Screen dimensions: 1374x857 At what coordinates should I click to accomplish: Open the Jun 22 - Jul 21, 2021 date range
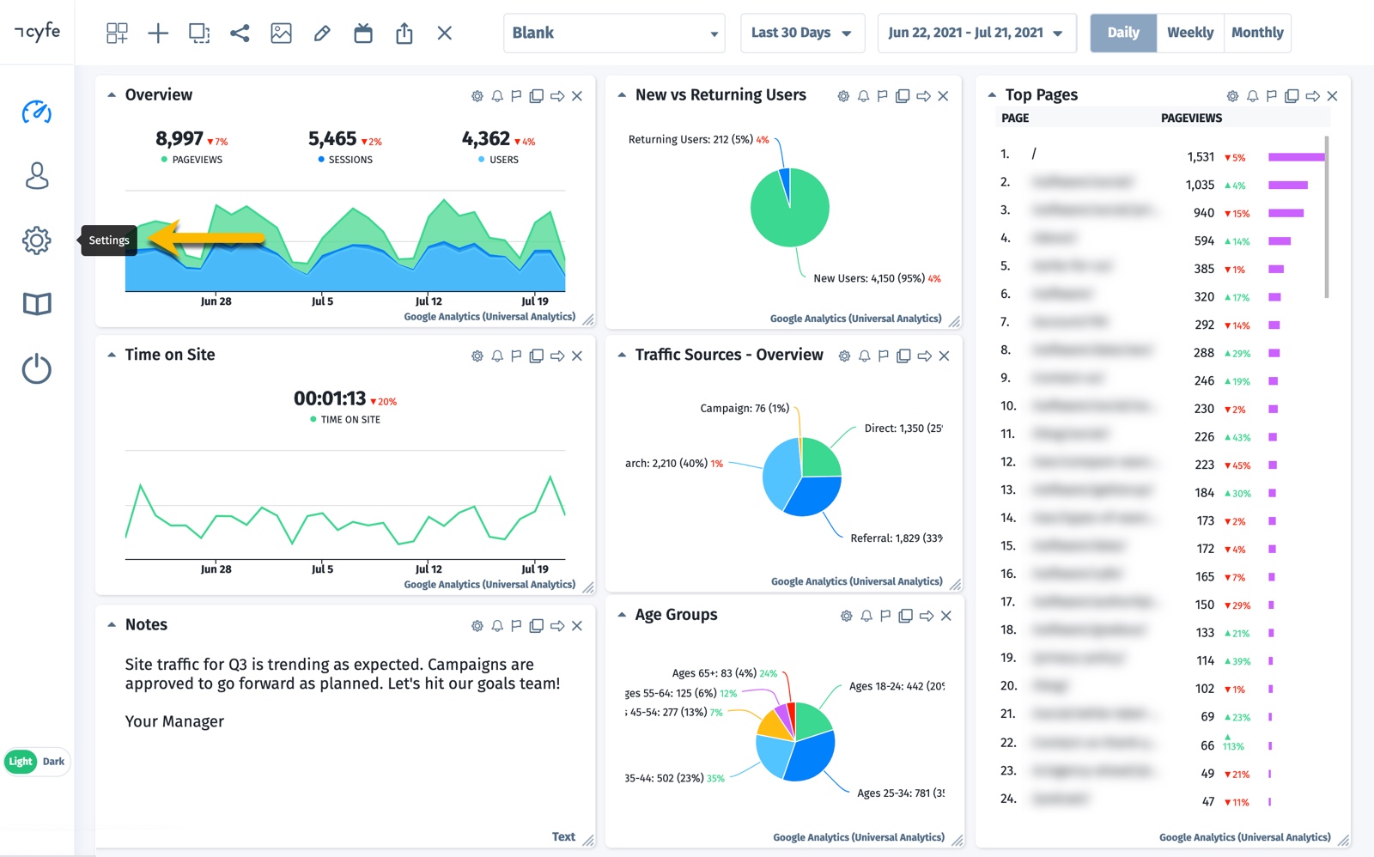click(x=976, y=33)
